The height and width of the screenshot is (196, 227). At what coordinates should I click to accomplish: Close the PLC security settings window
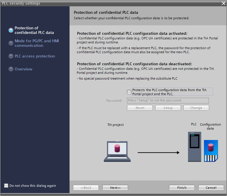click(x=224, y=3)
